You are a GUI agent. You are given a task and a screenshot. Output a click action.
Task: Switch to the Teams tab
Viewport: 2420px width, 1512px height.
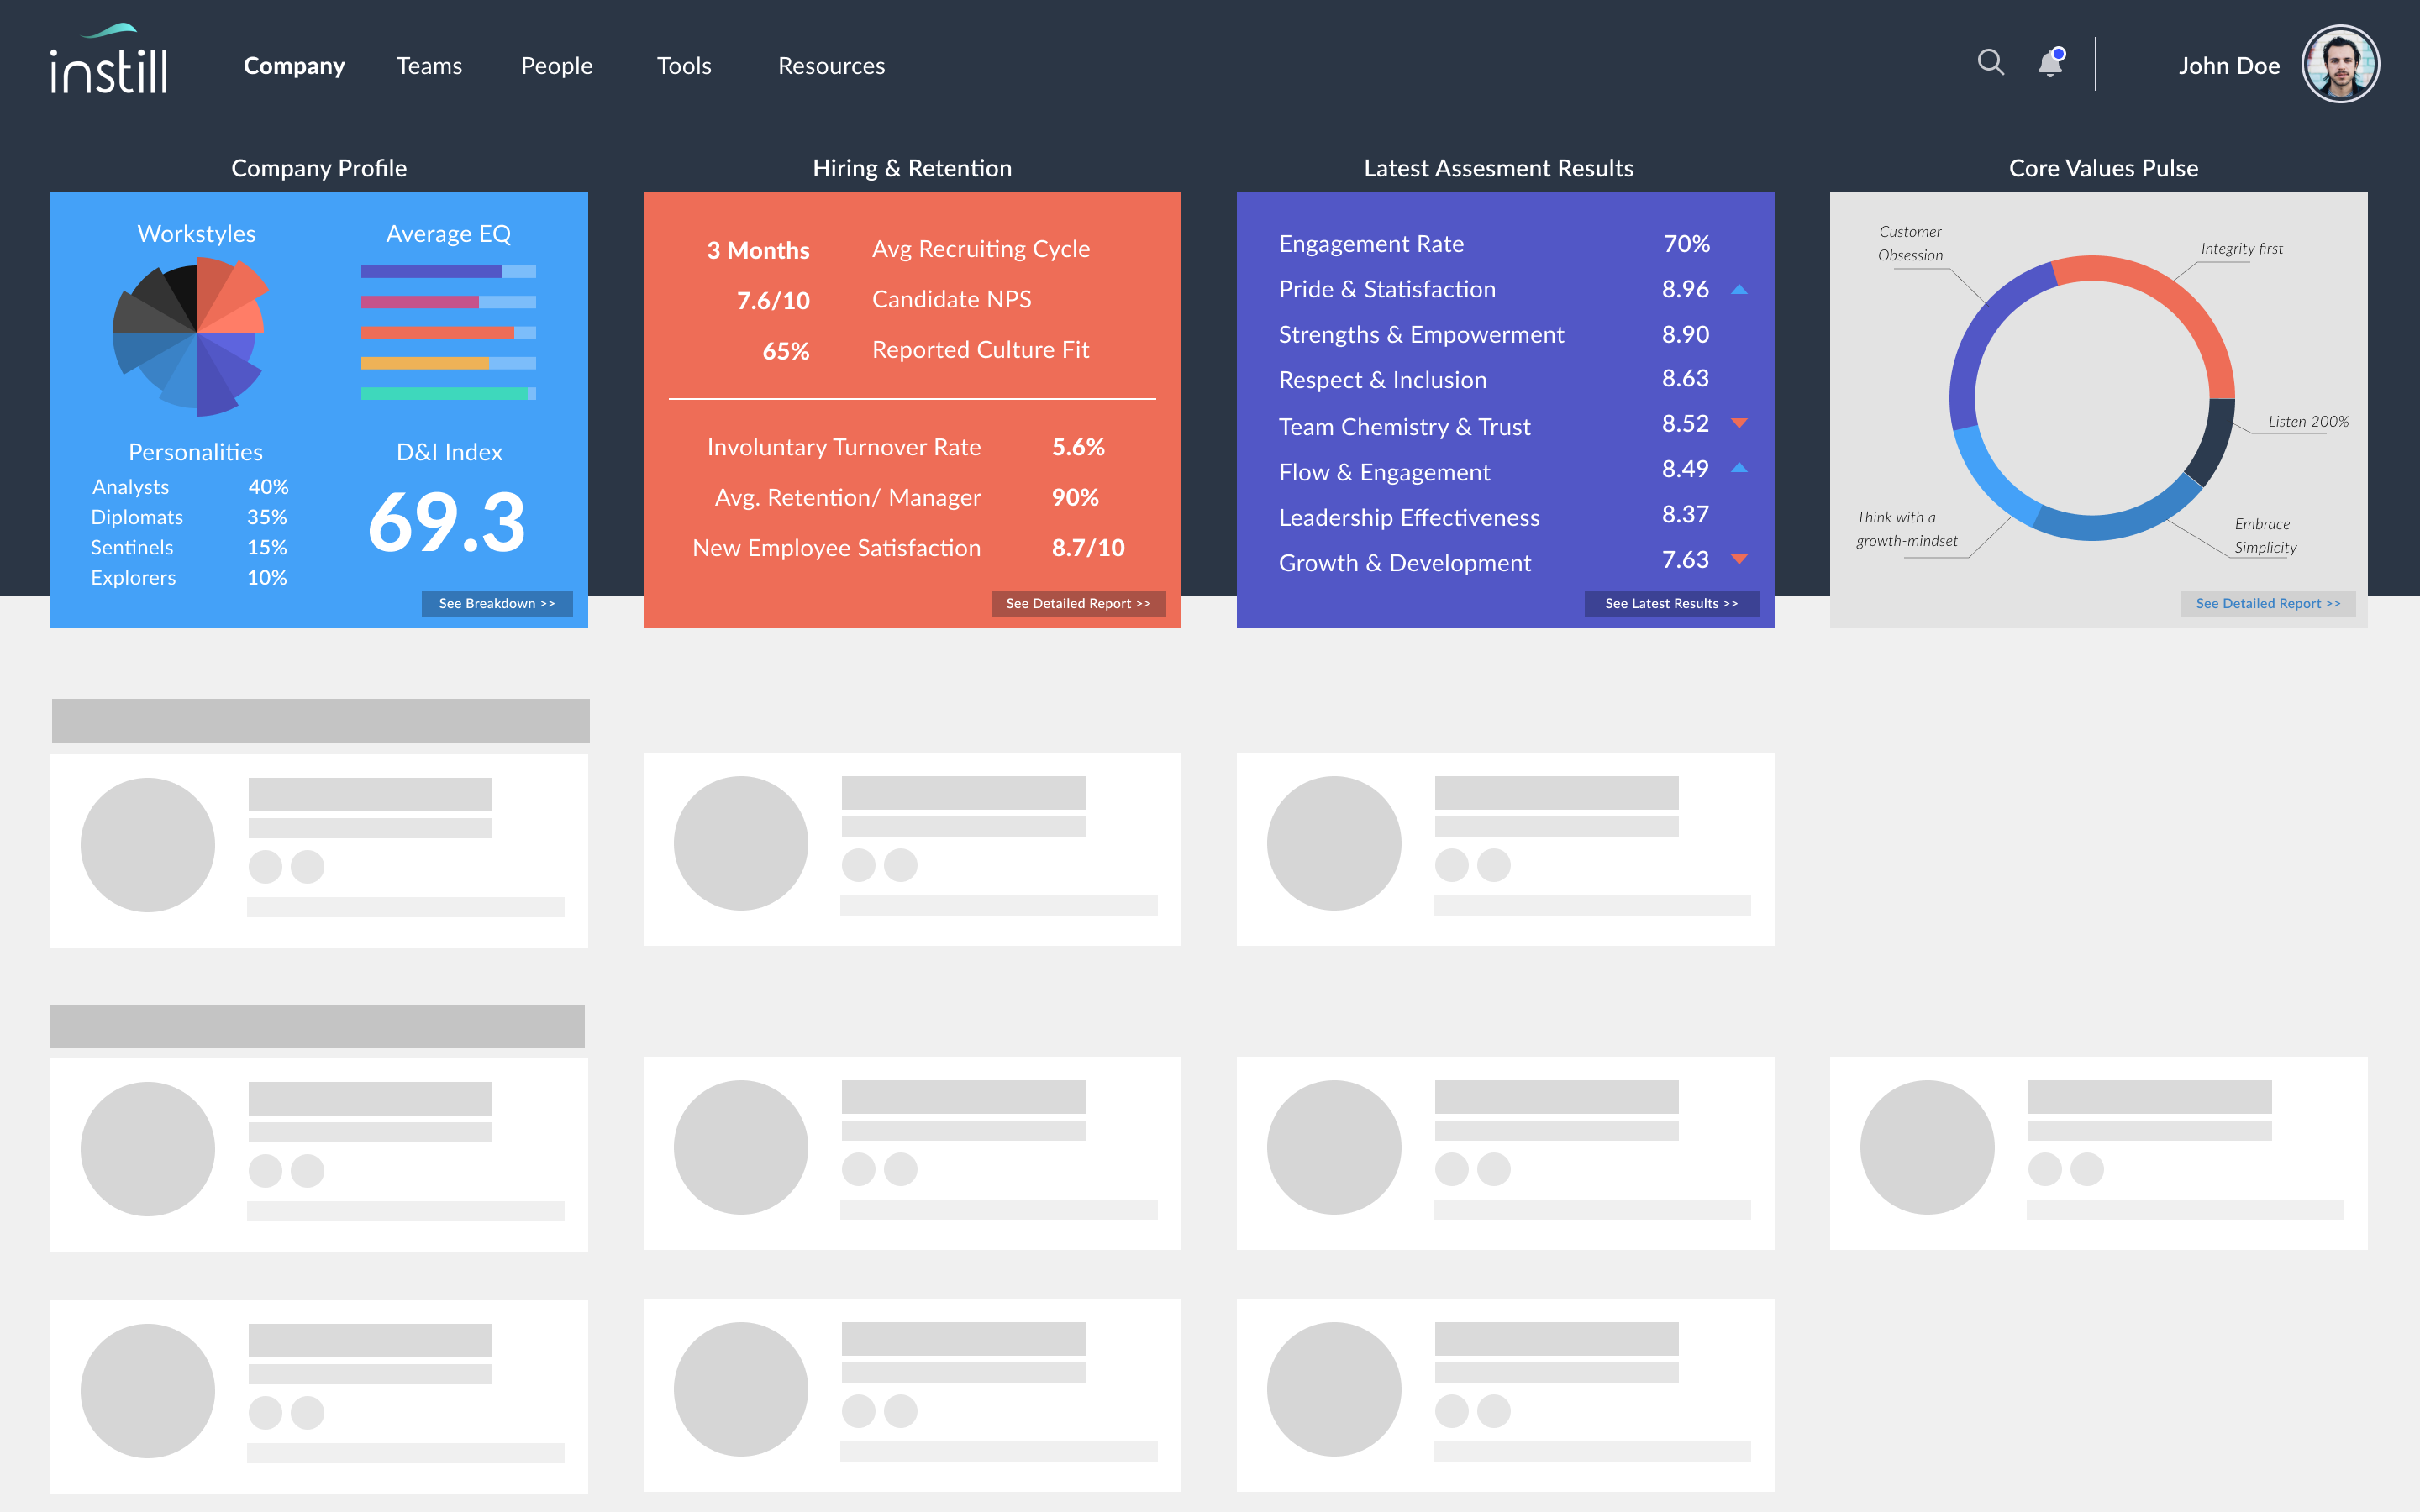(x=429, y=66)
